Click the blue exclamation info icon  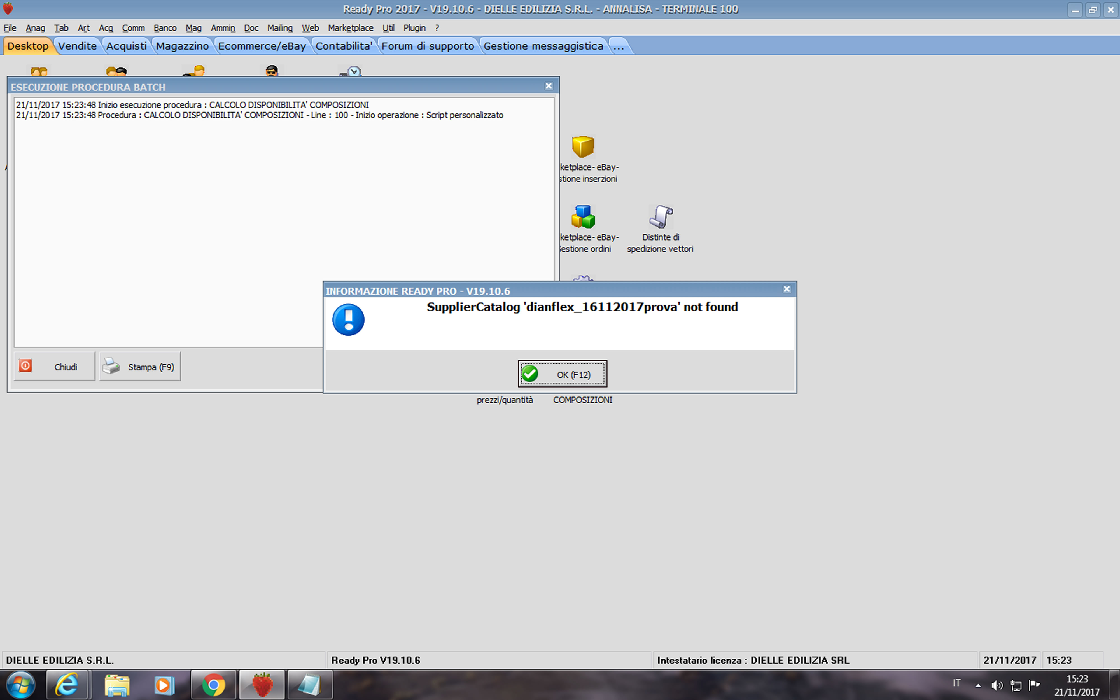click(x=348, y=319)
